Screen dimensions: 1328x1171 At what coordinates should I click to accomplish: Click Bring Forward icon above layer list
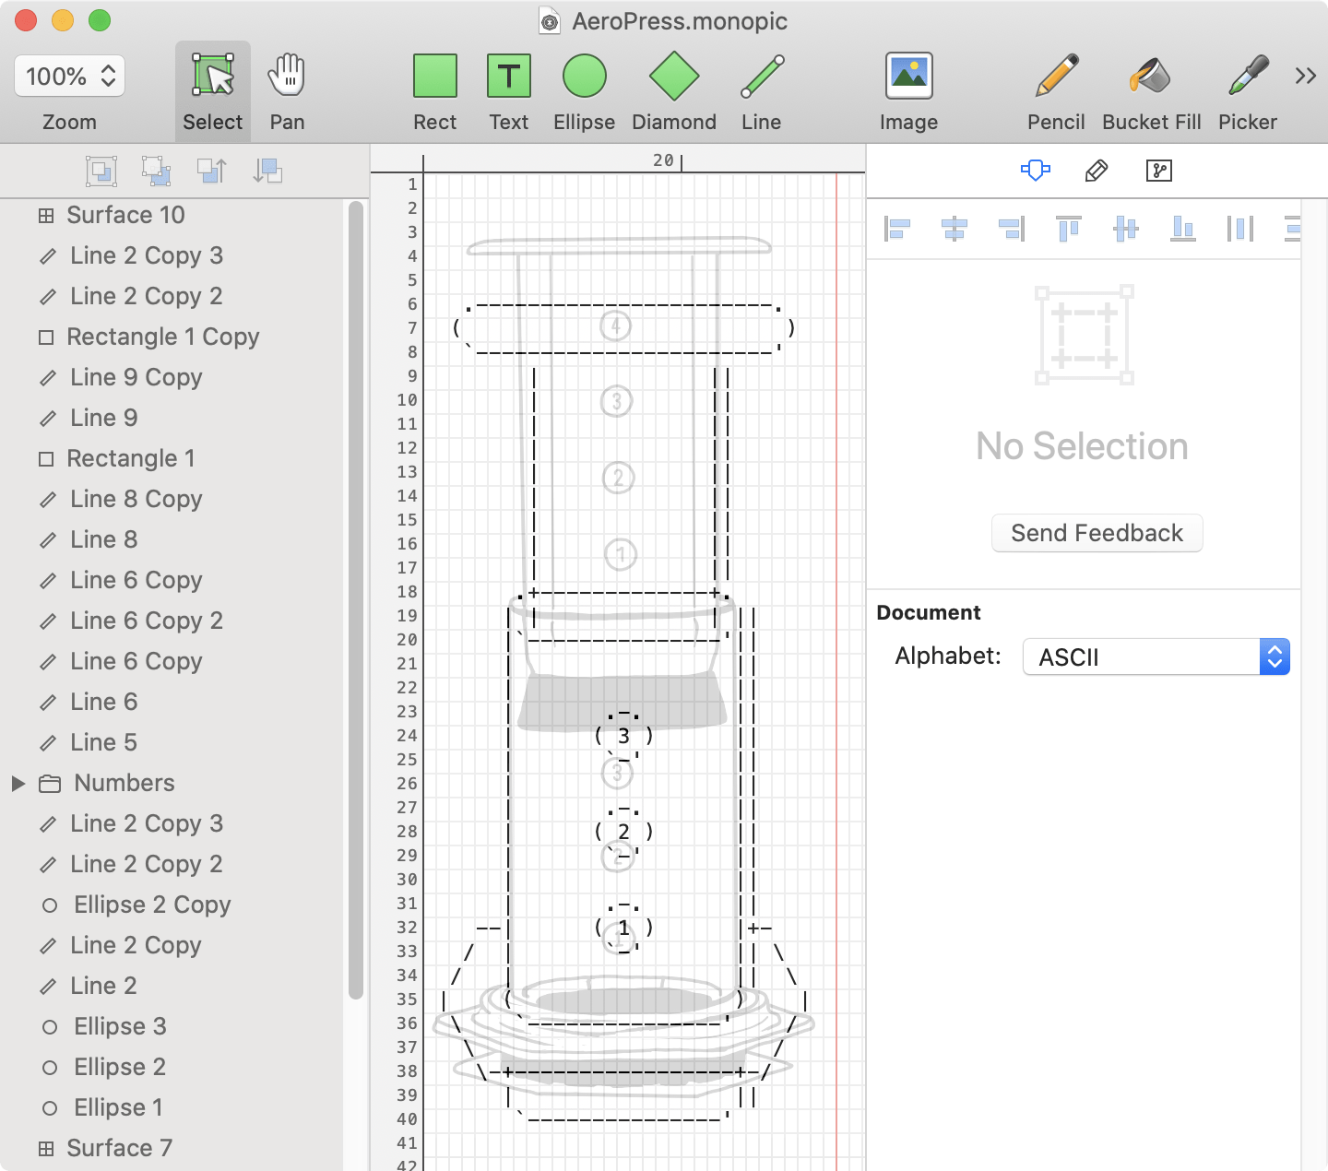click(x=212, y=171)
